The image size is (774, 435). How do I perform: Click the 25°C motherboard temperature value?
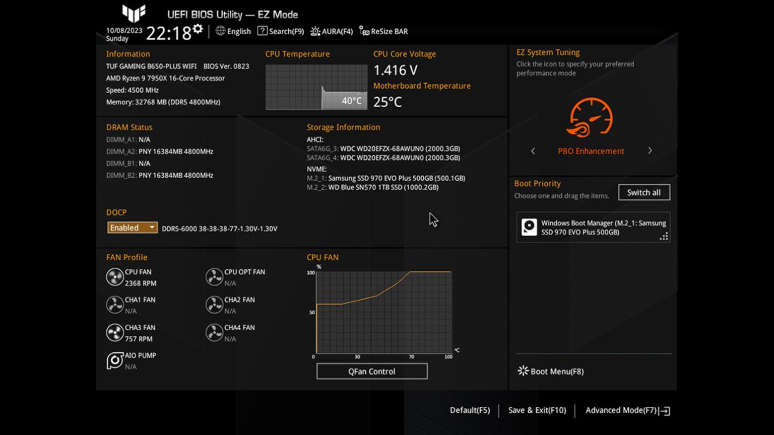[388, 102]
